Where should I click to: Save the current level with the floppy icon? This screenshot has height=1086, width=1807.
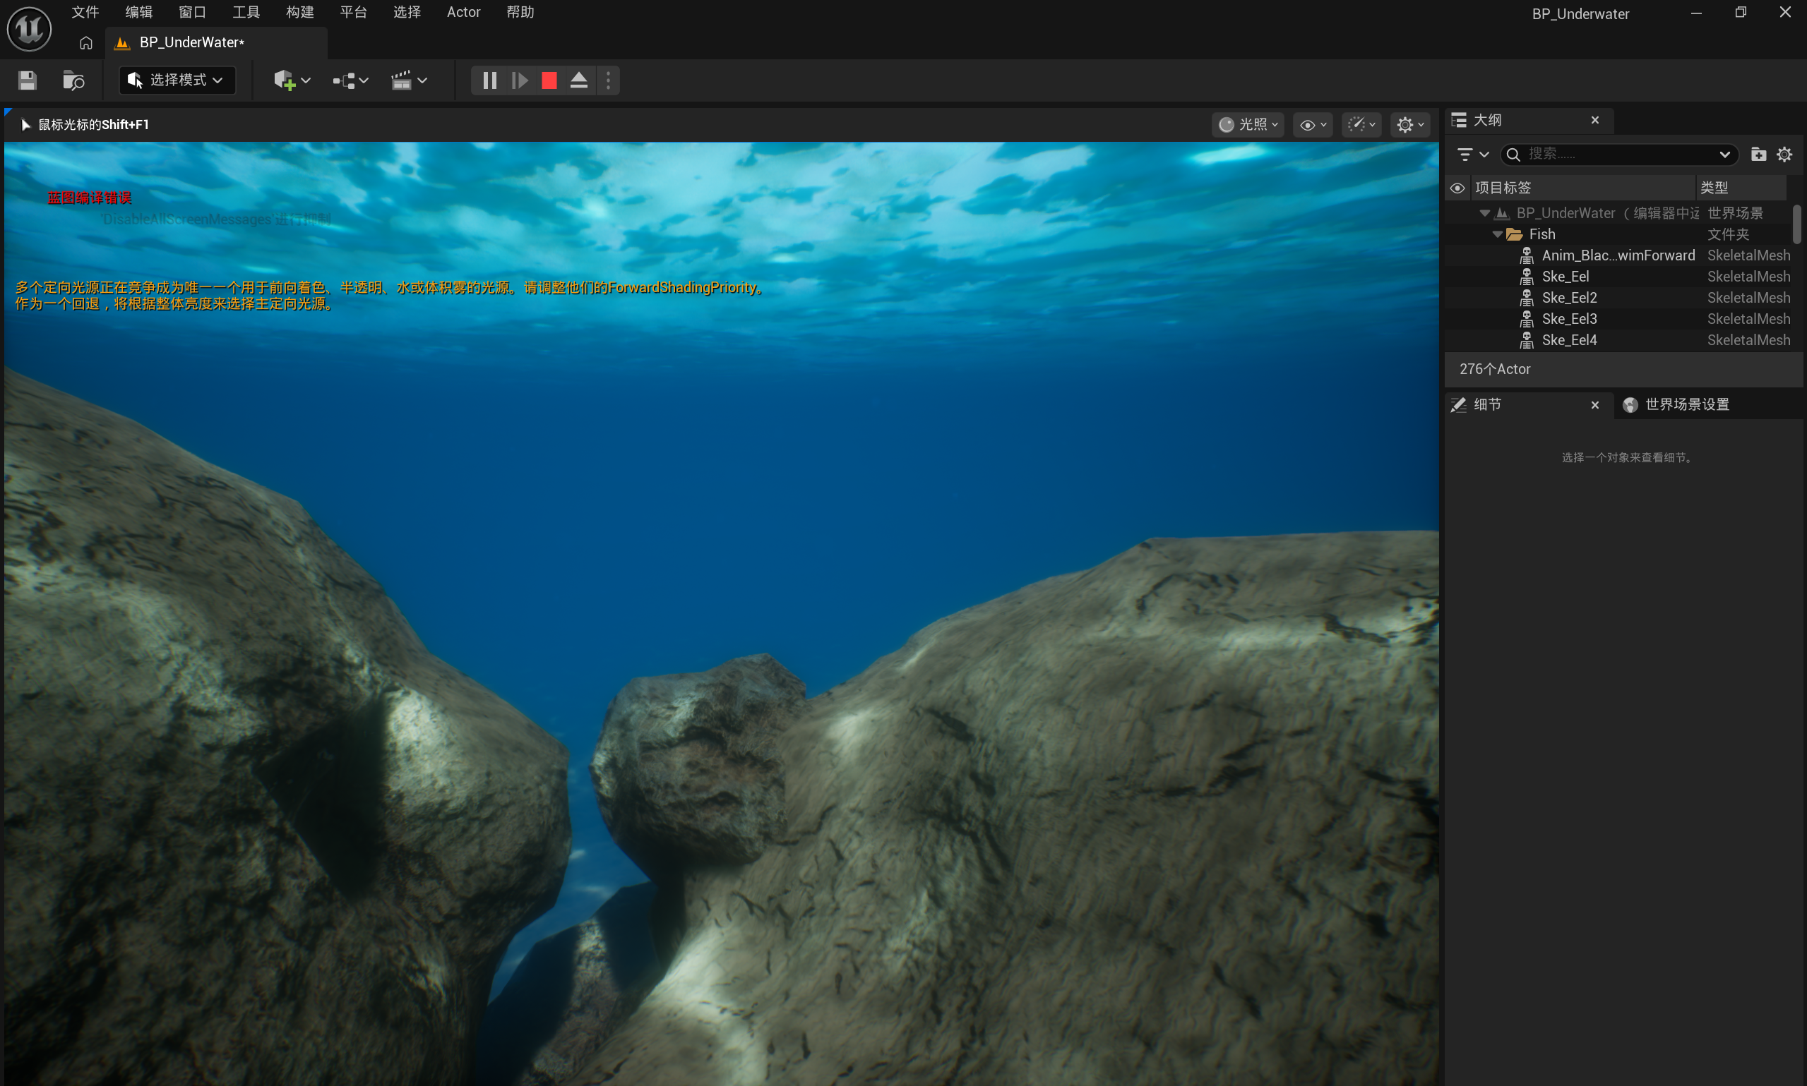(27, 80)
